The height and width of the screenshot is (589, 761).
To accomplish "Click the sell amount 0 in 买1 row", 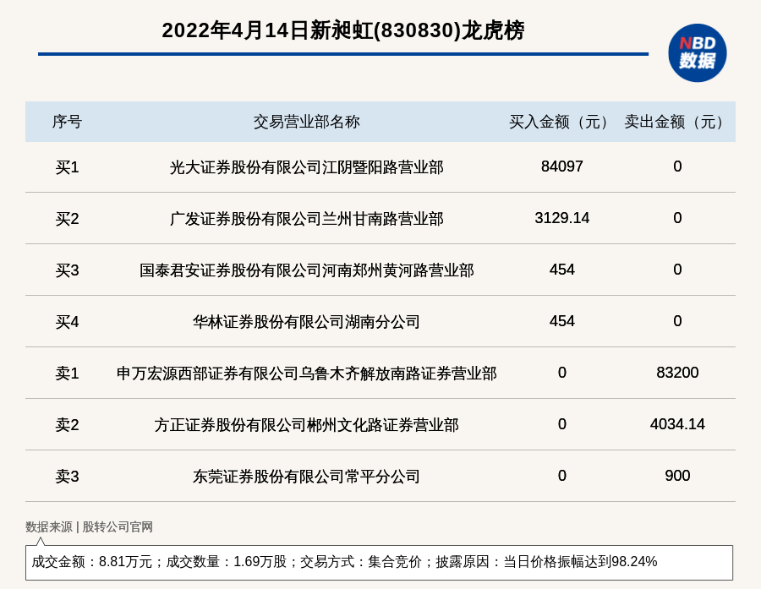I will tap(677, 166).
